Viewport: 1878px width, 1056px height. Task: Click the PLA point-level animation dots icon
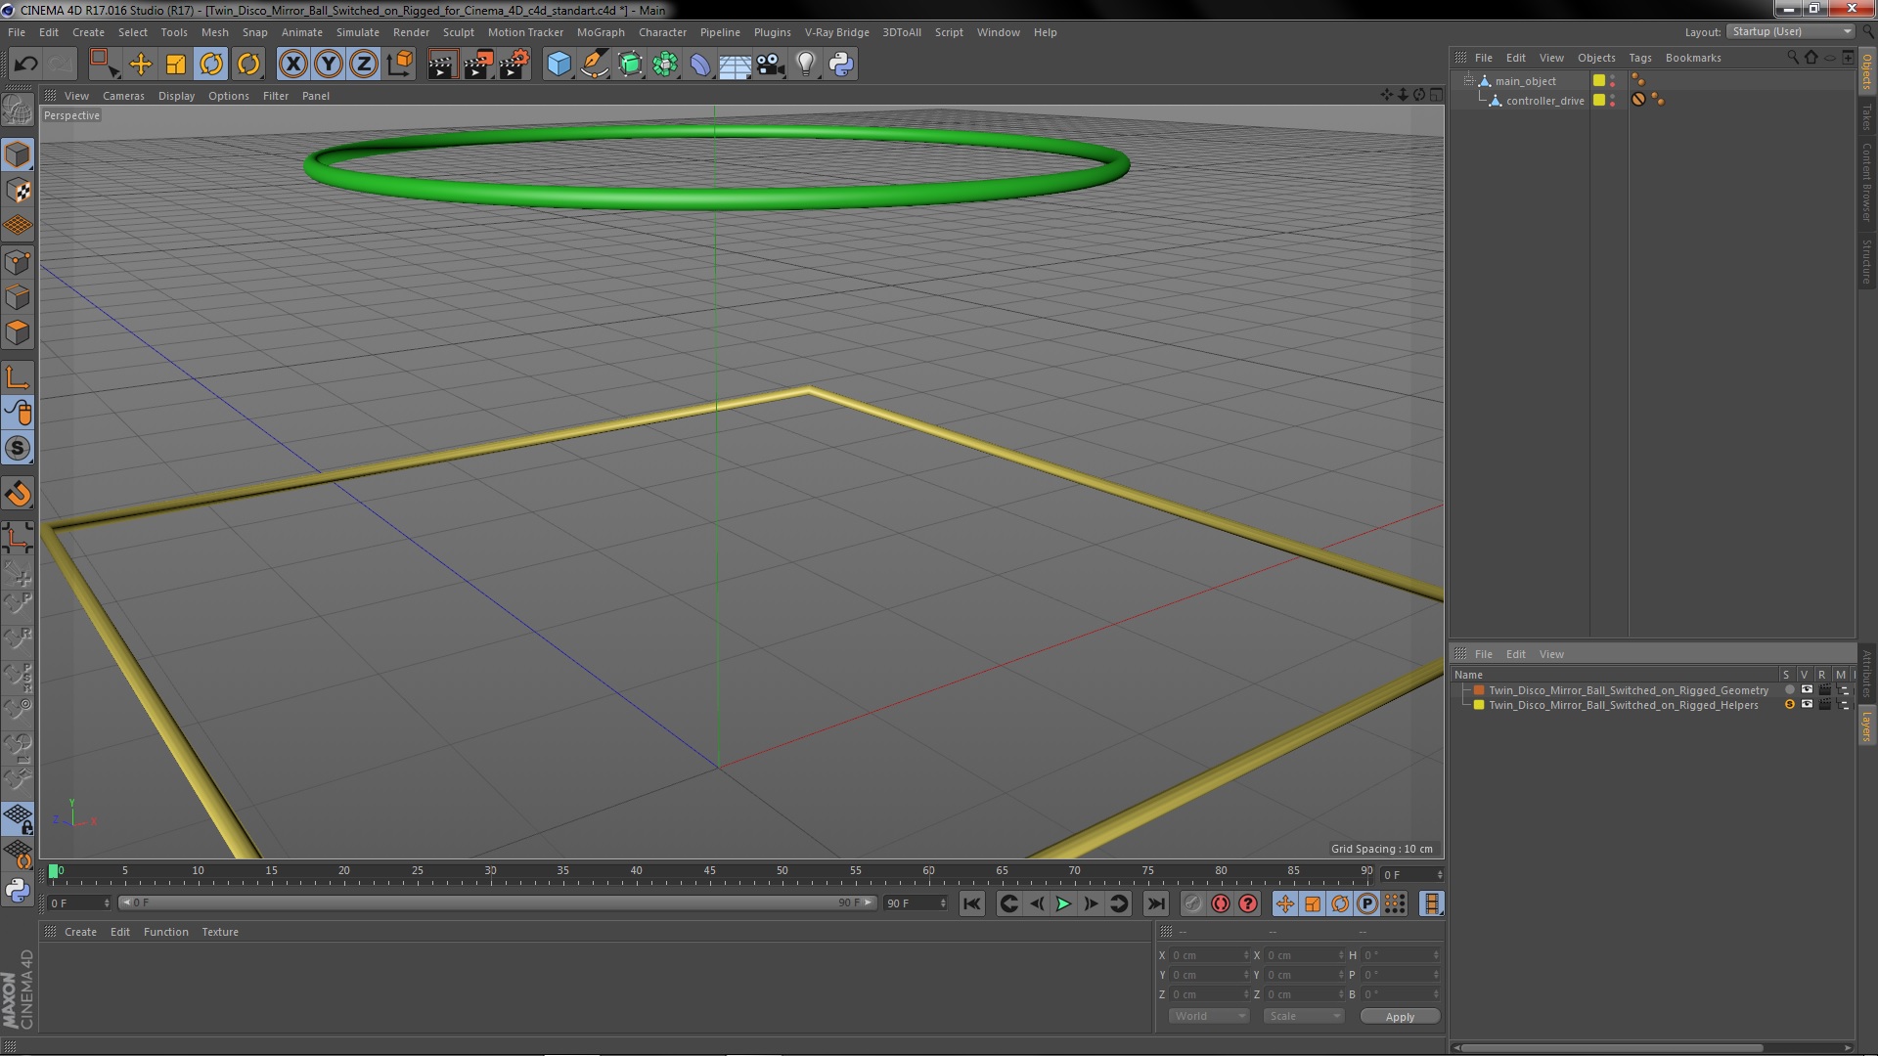[1395, 903]
